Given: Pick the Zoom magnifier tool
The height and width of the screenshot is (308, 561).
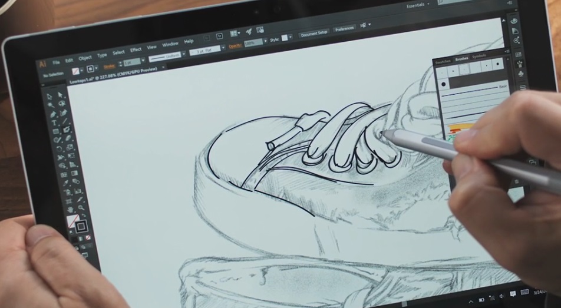Looking at the screenshot, I should coord(81,207).
